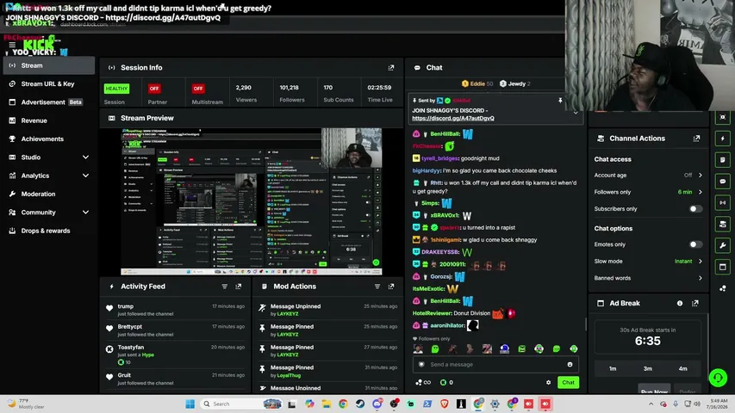
Task: Filter the Activity Feed
Action: (x=225, y=287)
